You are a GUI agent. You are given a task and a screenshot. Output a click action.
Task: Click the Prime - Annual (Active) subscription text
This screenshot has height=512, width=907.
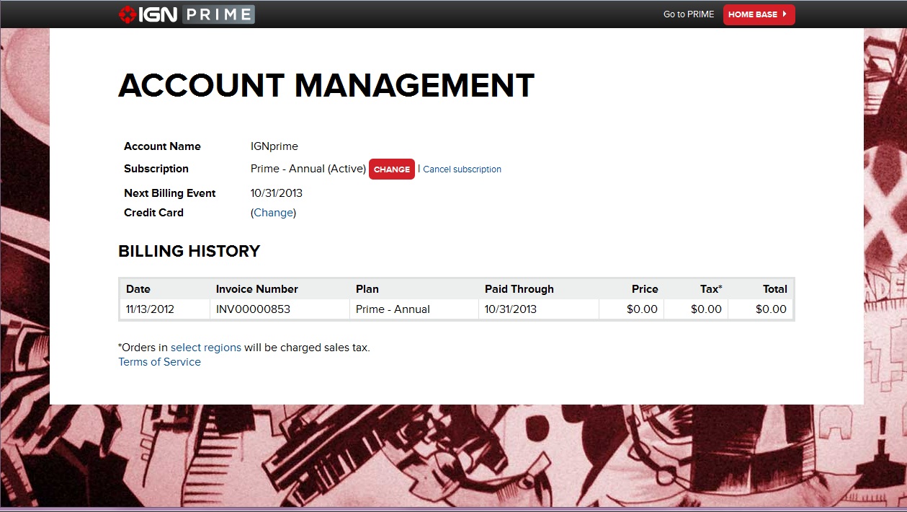[x=308, y=169]
